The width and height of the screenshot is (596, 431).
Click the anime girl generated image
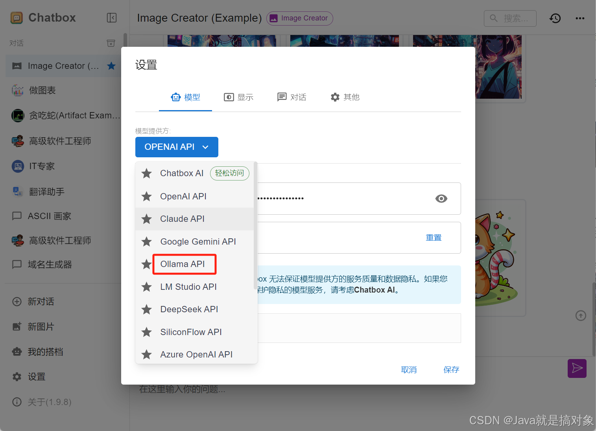pos(498,67)
